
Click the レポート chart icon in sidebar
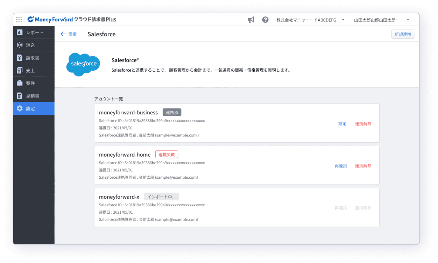click(20, 33)
